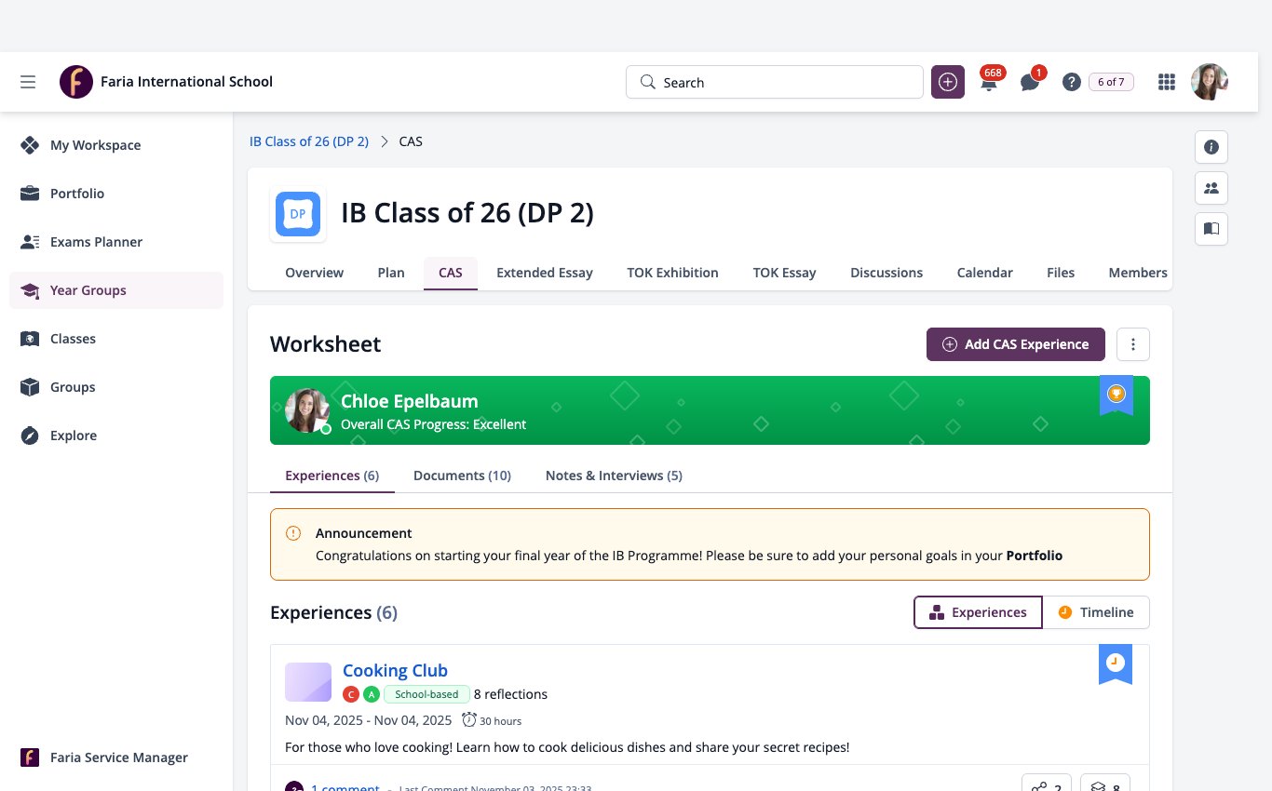Open Explore in the sidebar

116,436
